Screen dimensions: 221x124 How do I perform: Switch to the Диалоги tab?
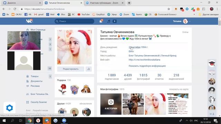click(21, 3)
